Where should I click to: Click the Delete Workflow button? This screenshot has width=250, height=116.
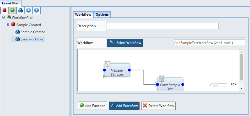click(158, 106)
